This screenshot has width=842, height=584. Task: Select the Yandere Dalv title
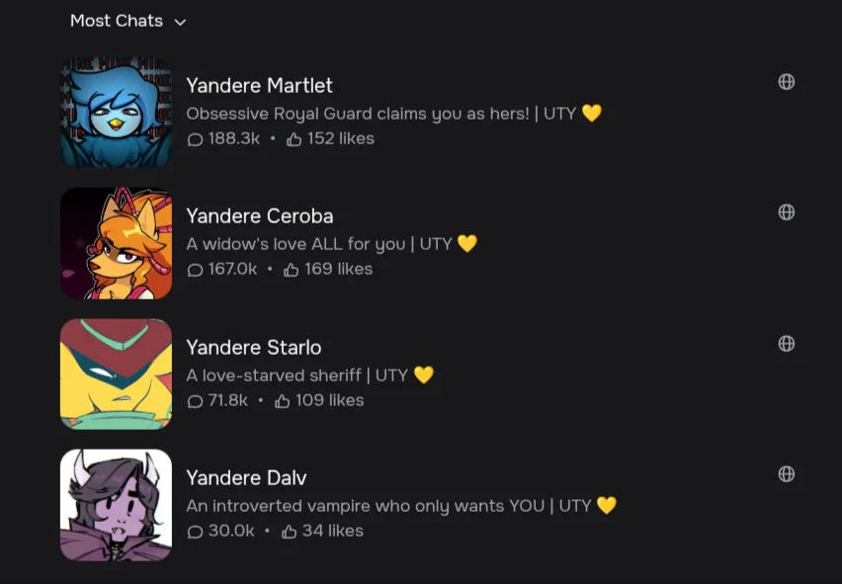pos(246,477)
